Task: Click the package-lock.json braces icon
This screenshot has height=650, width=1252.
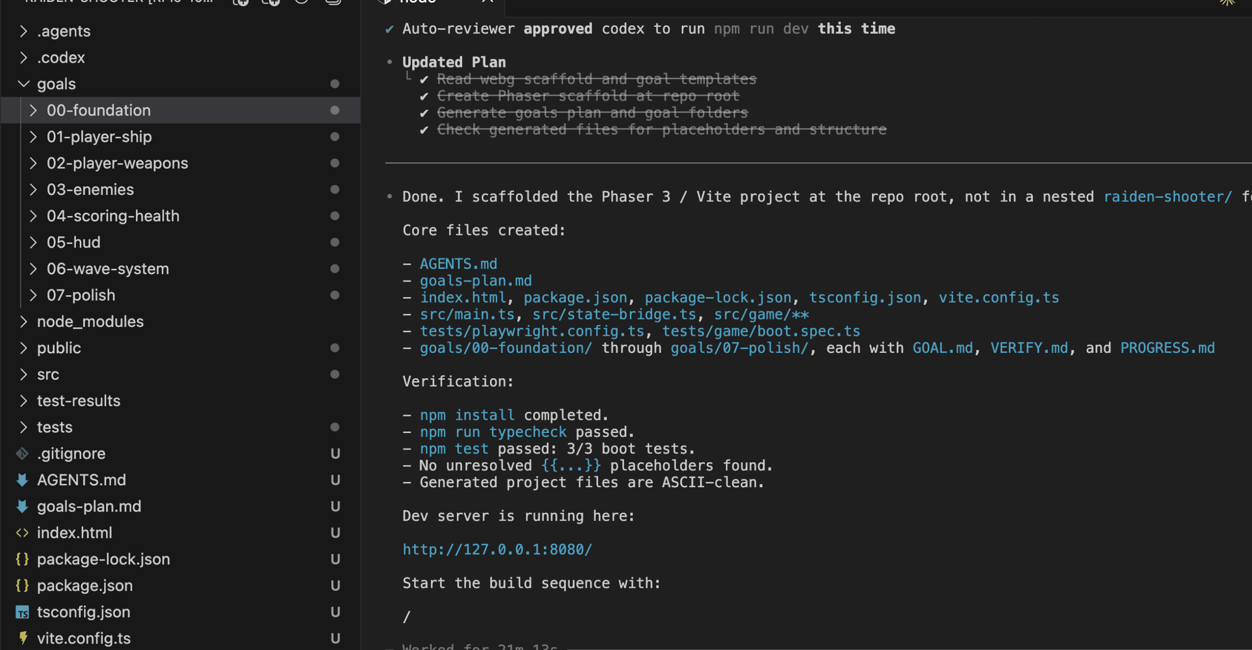Action: click(22, 559)
